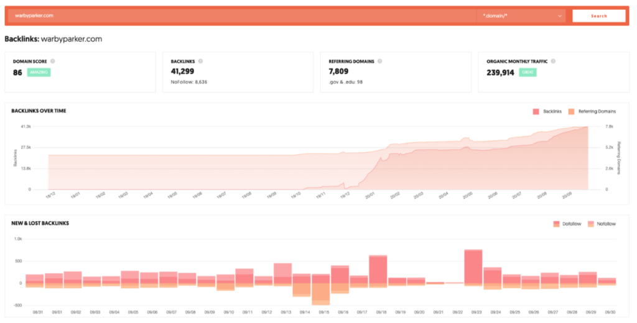Click the Backlinks Over Time heading
The image size is (637, 323).
click(39, 111)
